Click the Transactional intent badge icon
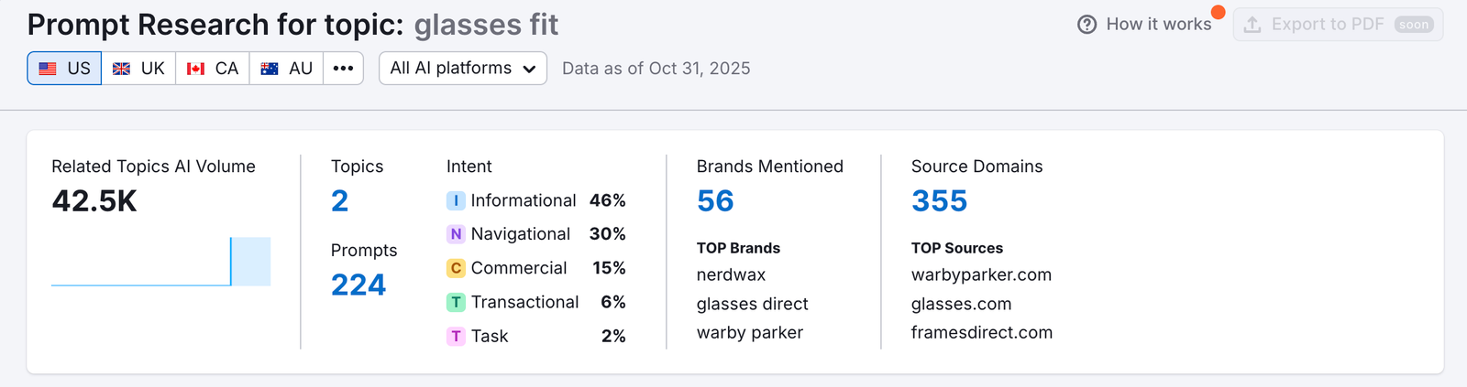 tap(456, 302)
